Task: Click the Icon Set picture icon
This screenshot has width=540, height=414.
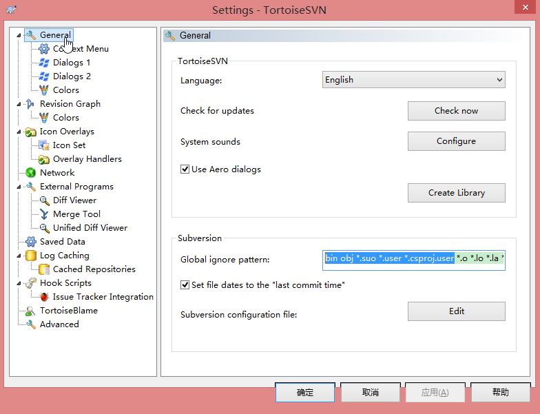Action: tap(44, 145)
